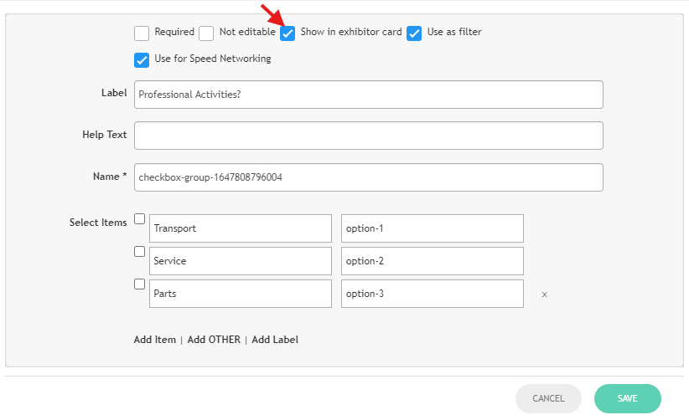The height and width of the screenshot is (420, 689).
Task: Click the Name input field
Action: 368,177
